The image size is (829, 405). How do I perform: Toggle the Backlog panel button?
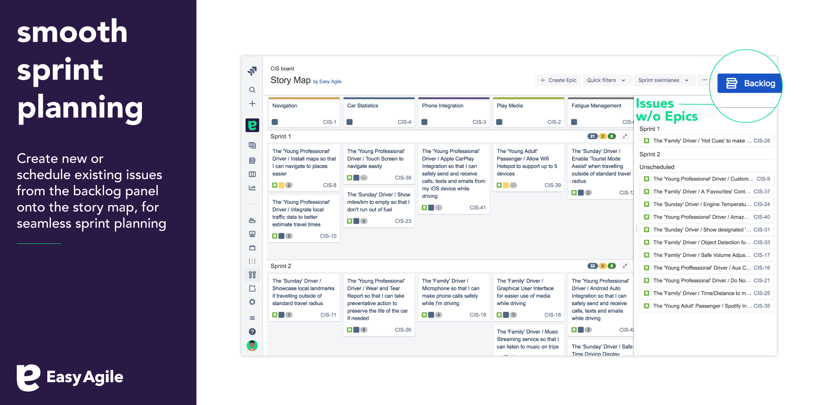[750, 83]
